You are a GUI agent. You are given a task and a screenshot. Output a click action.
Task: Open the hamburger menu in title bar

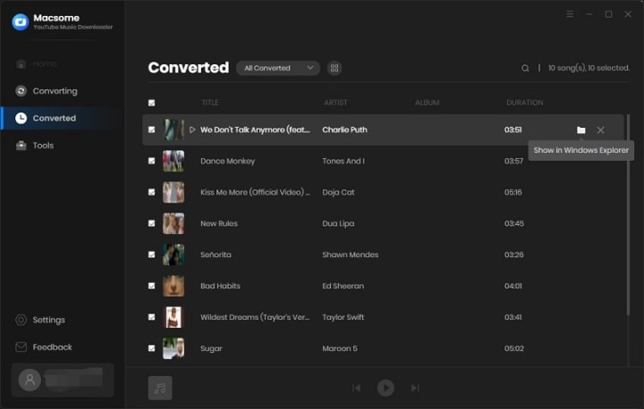pyautogui.click(x=570, y=14)
